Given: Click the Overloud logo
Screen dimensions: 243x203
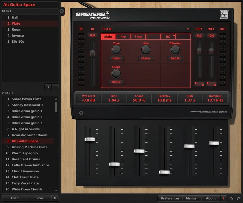Looking at the screenshot, I should click(x=224, y=15).
